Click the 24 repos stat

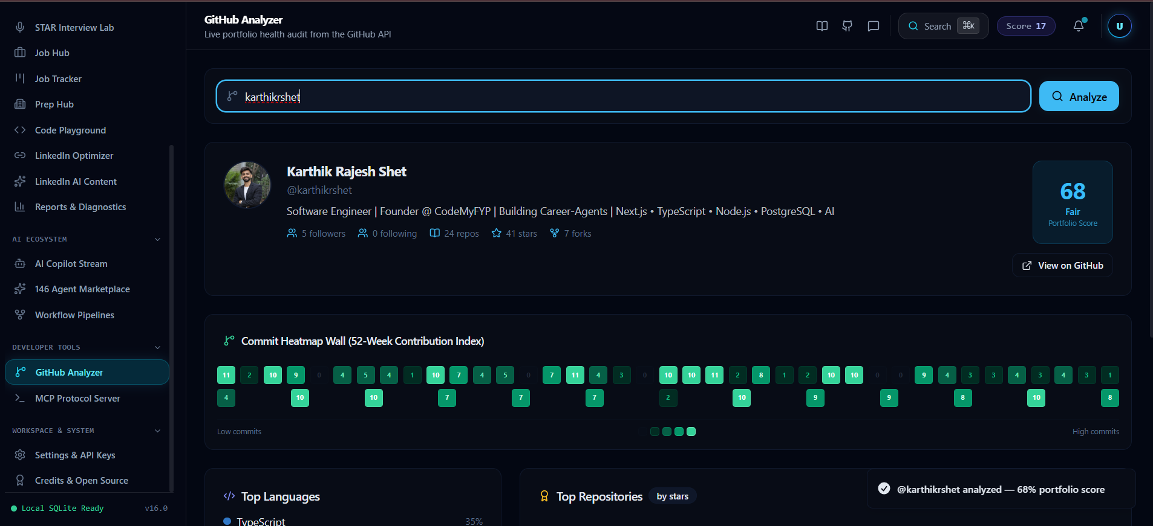tap(454, 233)
